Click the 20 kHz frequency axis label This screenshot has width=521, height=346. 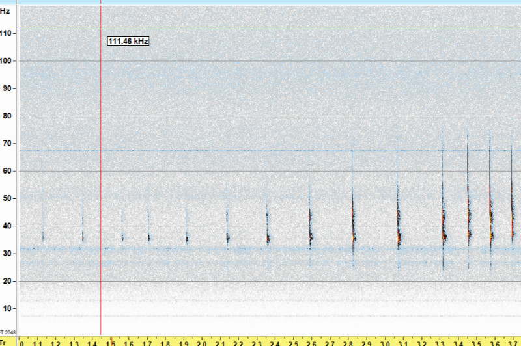click(8, 281)
